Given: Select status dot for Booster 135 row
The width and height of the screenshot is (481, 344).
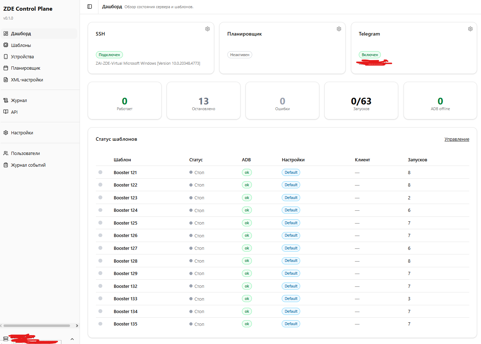Looking at the screenshot, I should pos(101,324).
